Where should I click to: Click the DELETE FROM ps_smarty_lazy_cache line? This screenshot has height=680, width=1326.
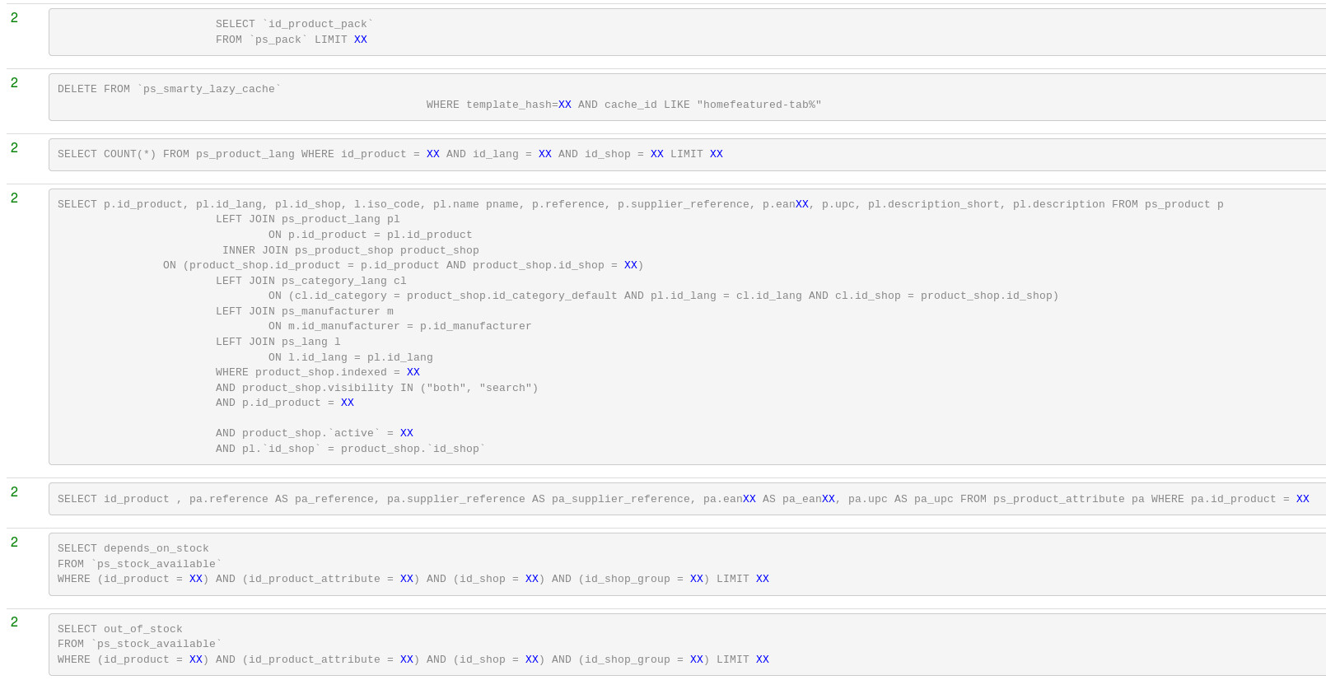[x=169, y=89]
